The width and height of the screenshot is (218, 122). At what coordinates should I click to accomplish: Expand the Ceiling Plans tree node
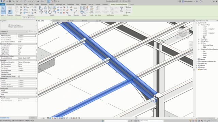199,41
